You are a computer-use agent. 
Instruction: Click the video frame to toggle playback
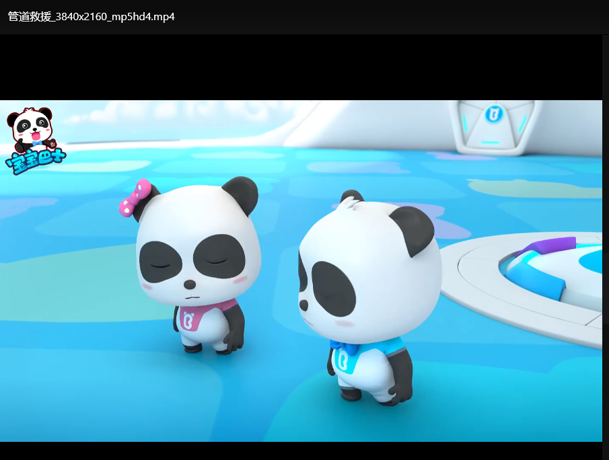[x=301, y=271]
